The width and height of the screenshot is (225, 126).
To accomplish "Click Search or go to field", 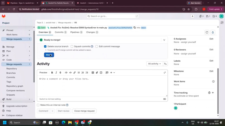I will coord(113,16).
